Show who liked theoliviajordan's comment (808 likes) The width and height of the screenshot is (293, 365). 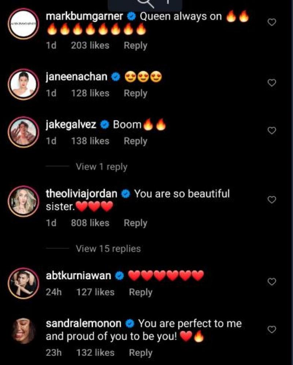[x=90, y=223]
